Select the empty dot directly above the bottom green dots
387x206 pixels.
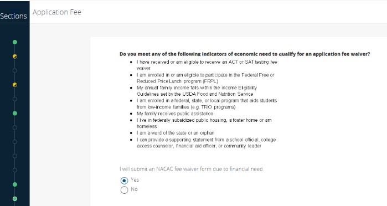pos(15,170)
